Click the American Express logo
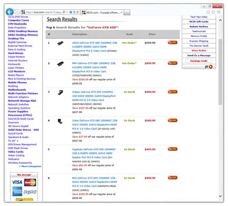The width and height of the screenshot is (228, 206). pos(17,191)
